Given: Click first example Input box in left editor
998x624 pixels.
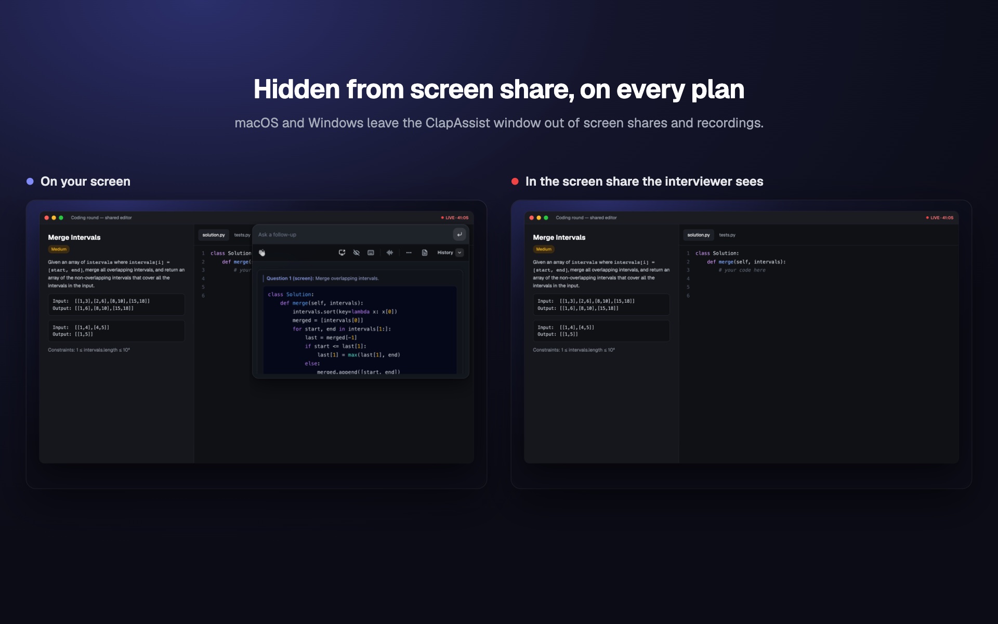Looking at the screenshot, I should pyautogui.click(x=116, y=305).
